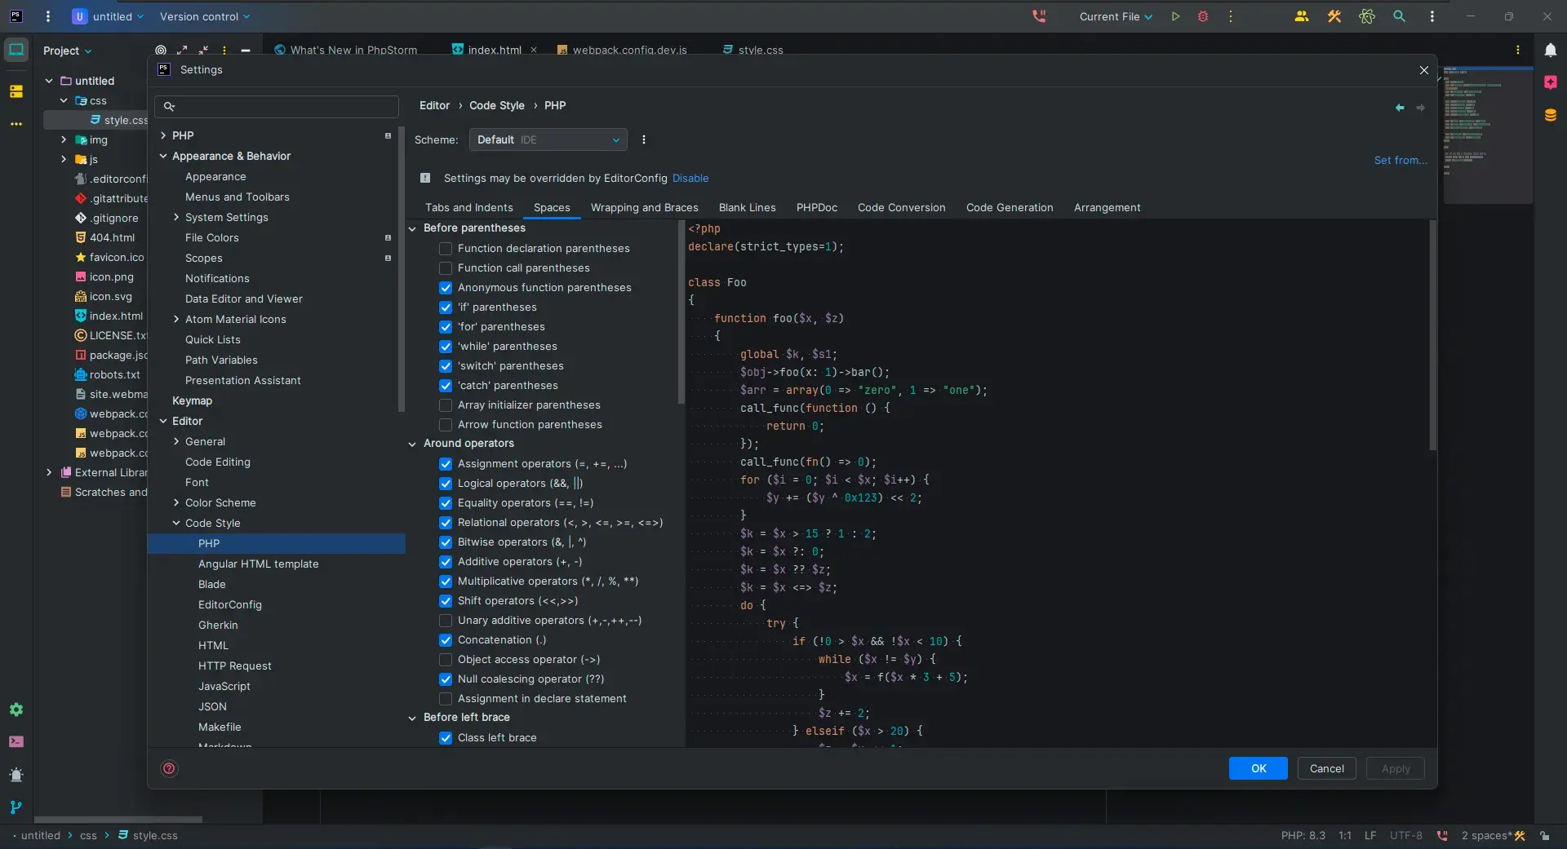Open the PHPDoc tab
The width and height of the screenshot is (1567, 849).
pyautogui.click(x=816, y=208)
